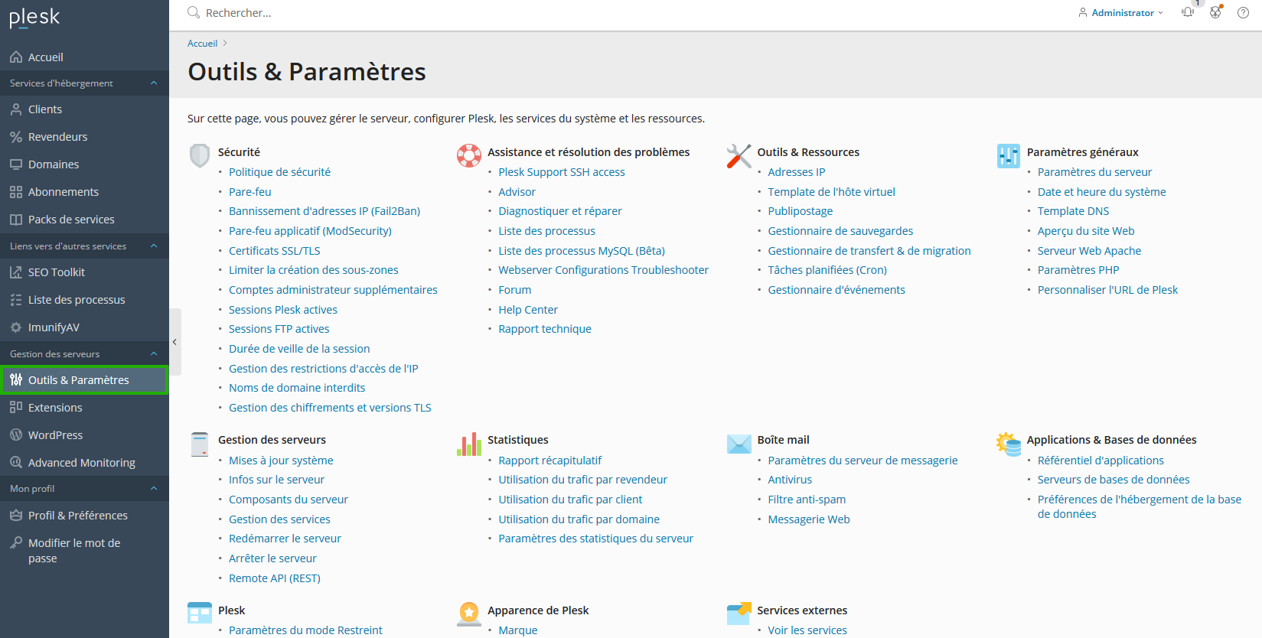Open Serveurs de bases de données link

click(x=1114, y=480)
